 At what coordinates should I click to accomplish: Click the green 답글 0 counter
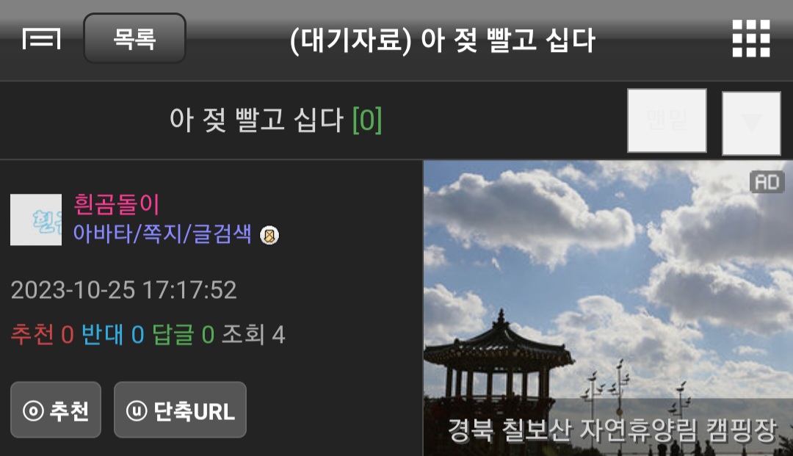click(183, 335)
